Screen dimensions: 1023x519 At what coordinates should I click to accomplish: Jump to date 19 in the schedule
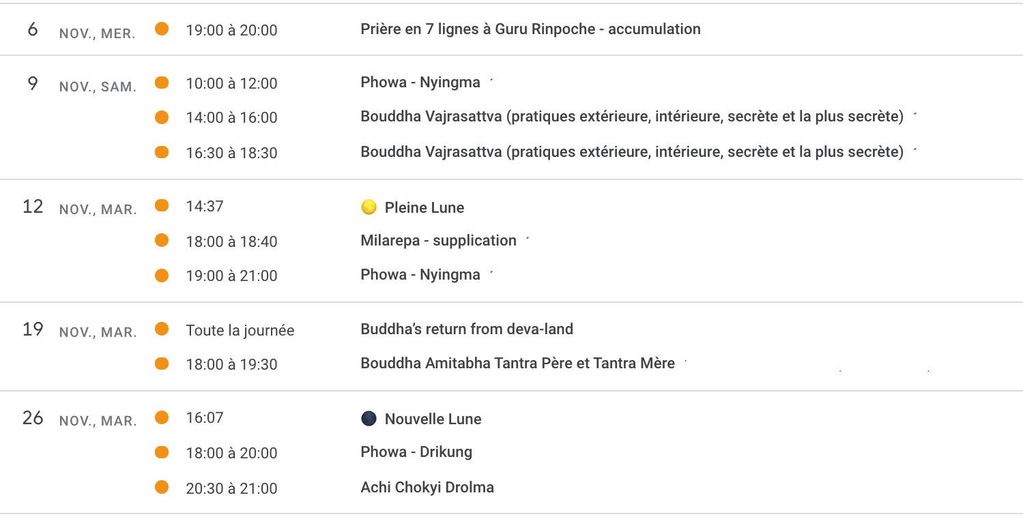pyautogui.click(x=33, y=329)
